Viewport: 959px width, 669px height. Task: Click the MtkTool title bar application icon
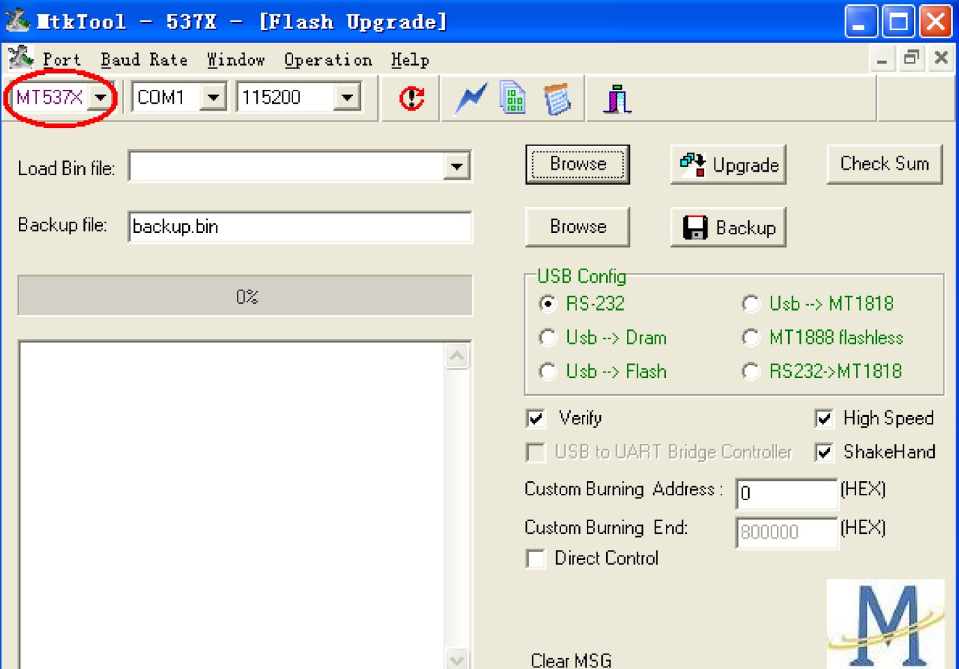tap(18, 20)
